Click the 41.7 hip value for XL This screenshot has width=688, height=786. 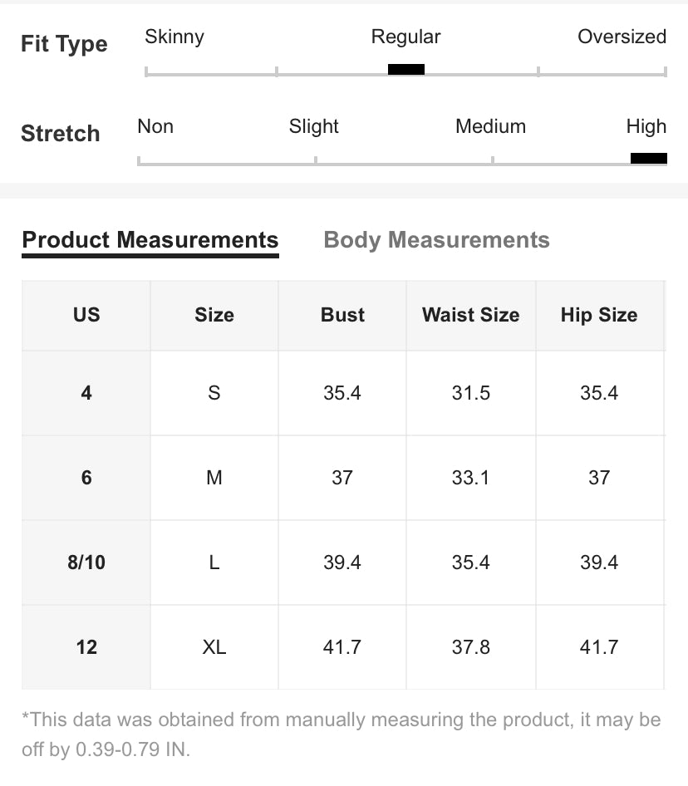point(599,647)
